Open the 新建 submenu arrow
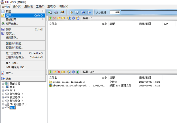Viewport: 177px width, 123px height. point(43,11)
